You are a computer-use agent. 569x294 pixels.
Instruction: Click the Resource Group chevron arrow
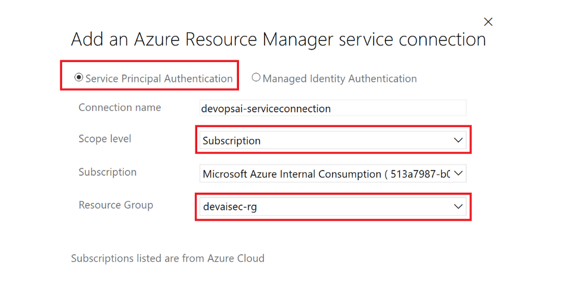pyautogui.click(x=458, y=207)
